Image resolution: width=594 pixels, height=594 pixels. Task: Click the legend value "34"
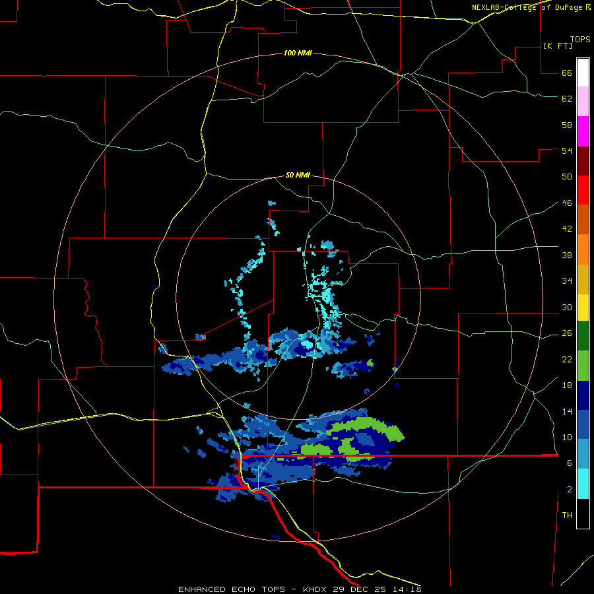(567, 281)
